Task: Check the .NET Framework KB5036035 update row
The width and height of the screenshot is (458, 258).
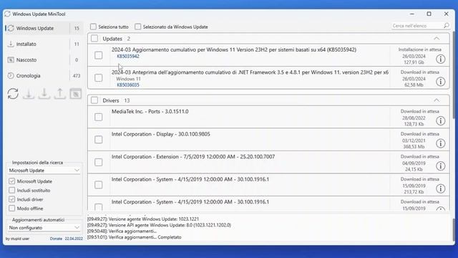Action: click(x=99, y=78)
